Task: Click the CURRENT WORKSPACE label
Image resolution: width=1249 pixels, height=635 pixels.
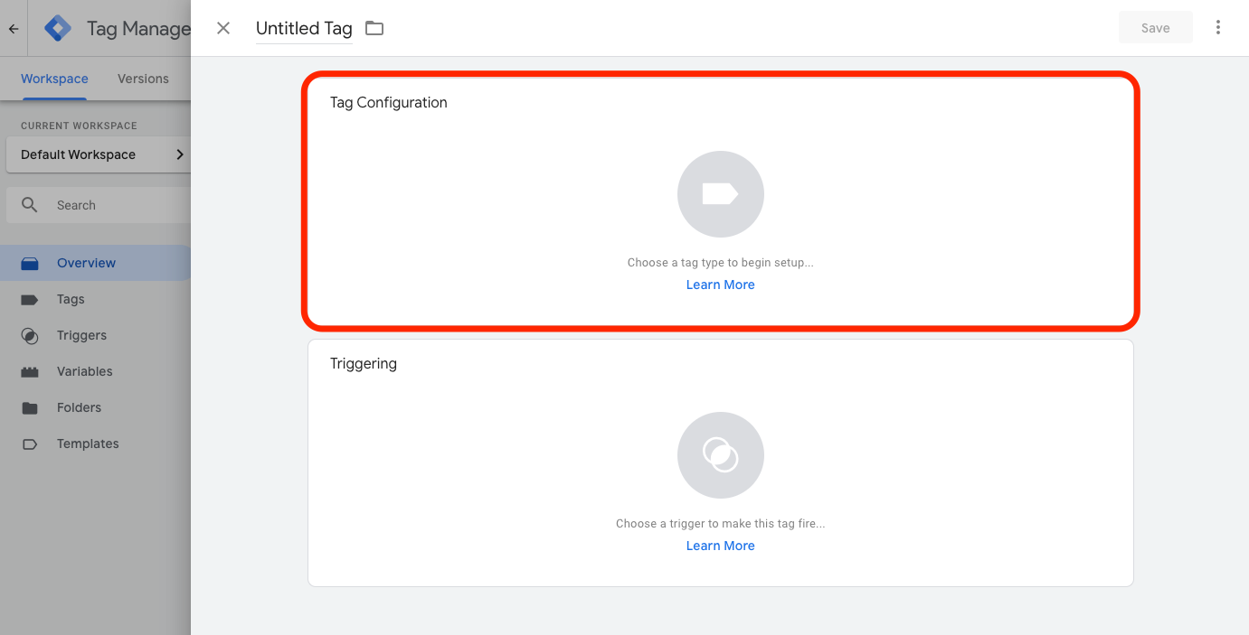Action: click(x=79, y=126)
